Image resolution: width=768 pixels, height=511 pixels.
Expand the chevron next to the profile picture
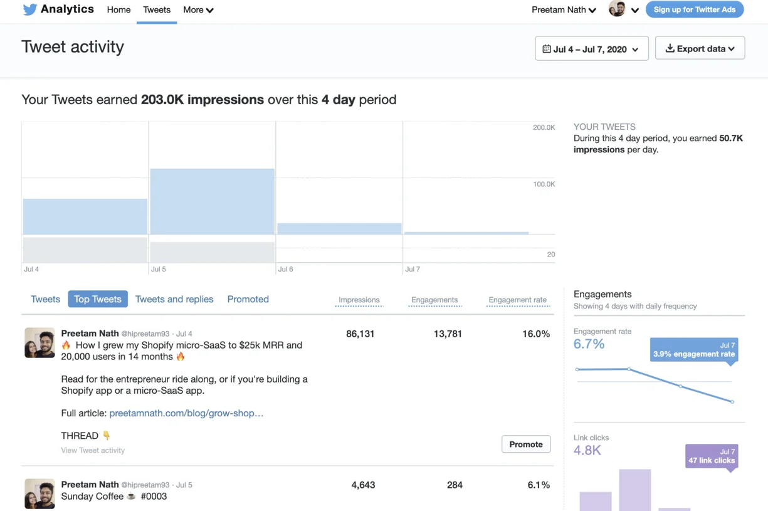click(635, 10)
